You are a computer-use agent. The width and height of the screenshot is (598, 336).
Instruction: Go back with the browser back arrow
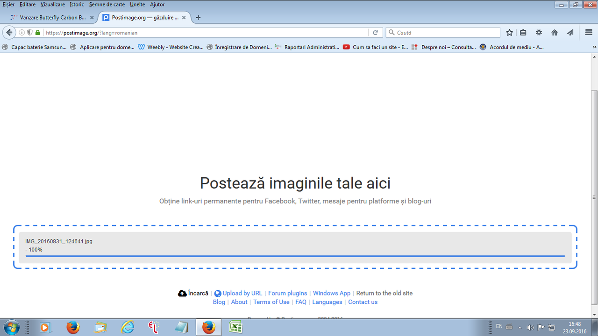[x=9, y=33]
